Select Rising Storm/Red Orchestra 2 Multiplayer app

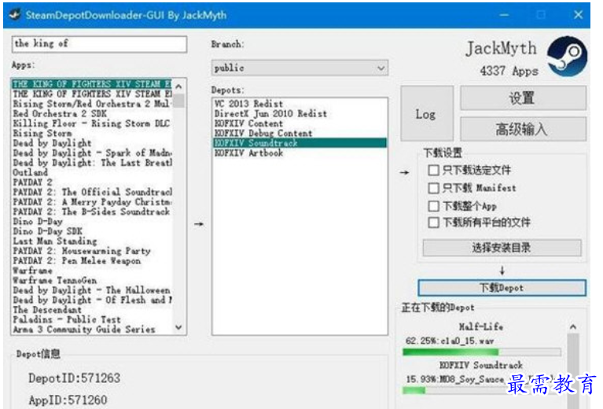tap(91, 104)
